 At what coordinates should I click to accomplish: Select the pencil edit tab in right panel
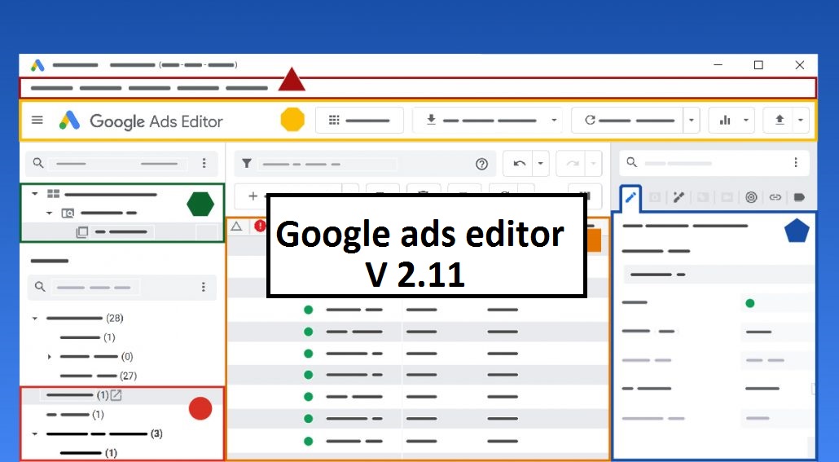630,197
